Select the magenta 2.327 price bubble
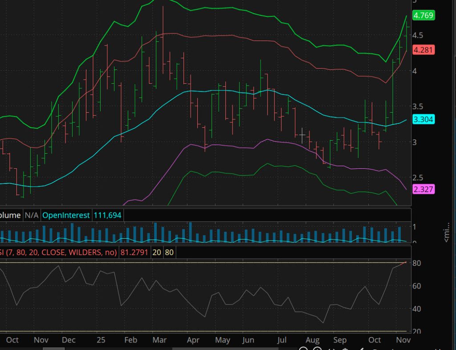The height and width of the screenshot is (350, 456). (423, 190)
